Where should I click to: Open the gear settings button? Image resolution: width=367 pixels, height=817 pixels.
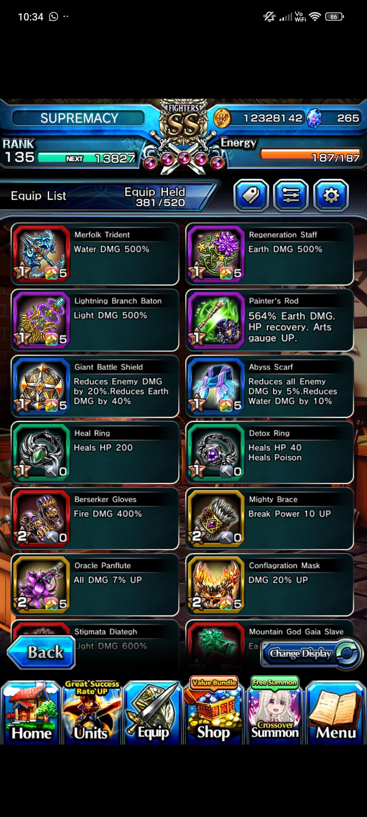click(x=331, y=196)
